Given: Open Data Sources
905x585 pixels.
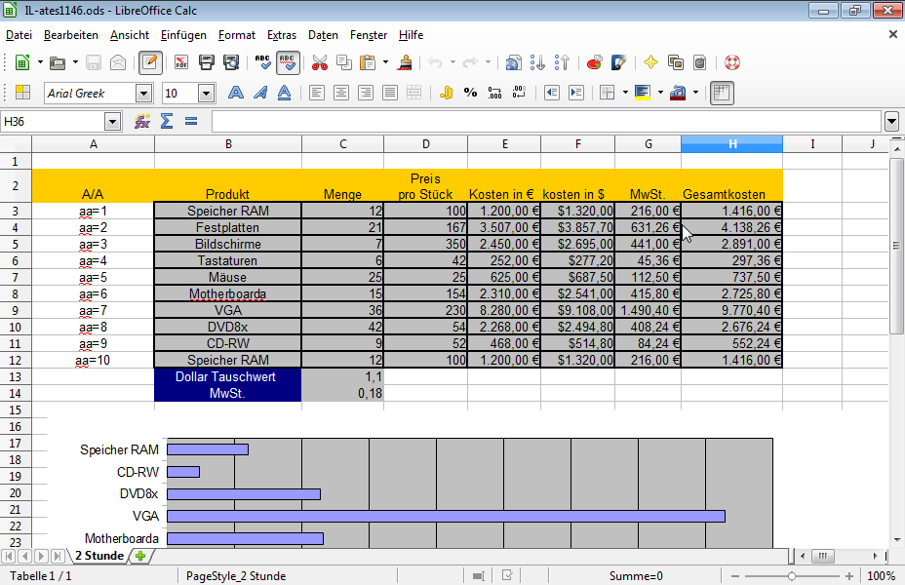Looking at the screenshot, I should point(699,62).
